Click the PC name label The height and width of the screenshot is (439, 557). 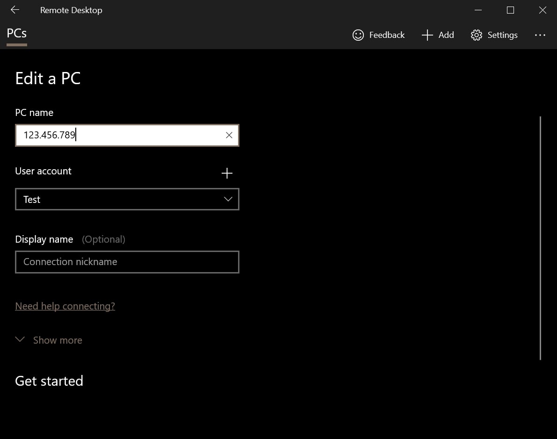coord(34,113)
